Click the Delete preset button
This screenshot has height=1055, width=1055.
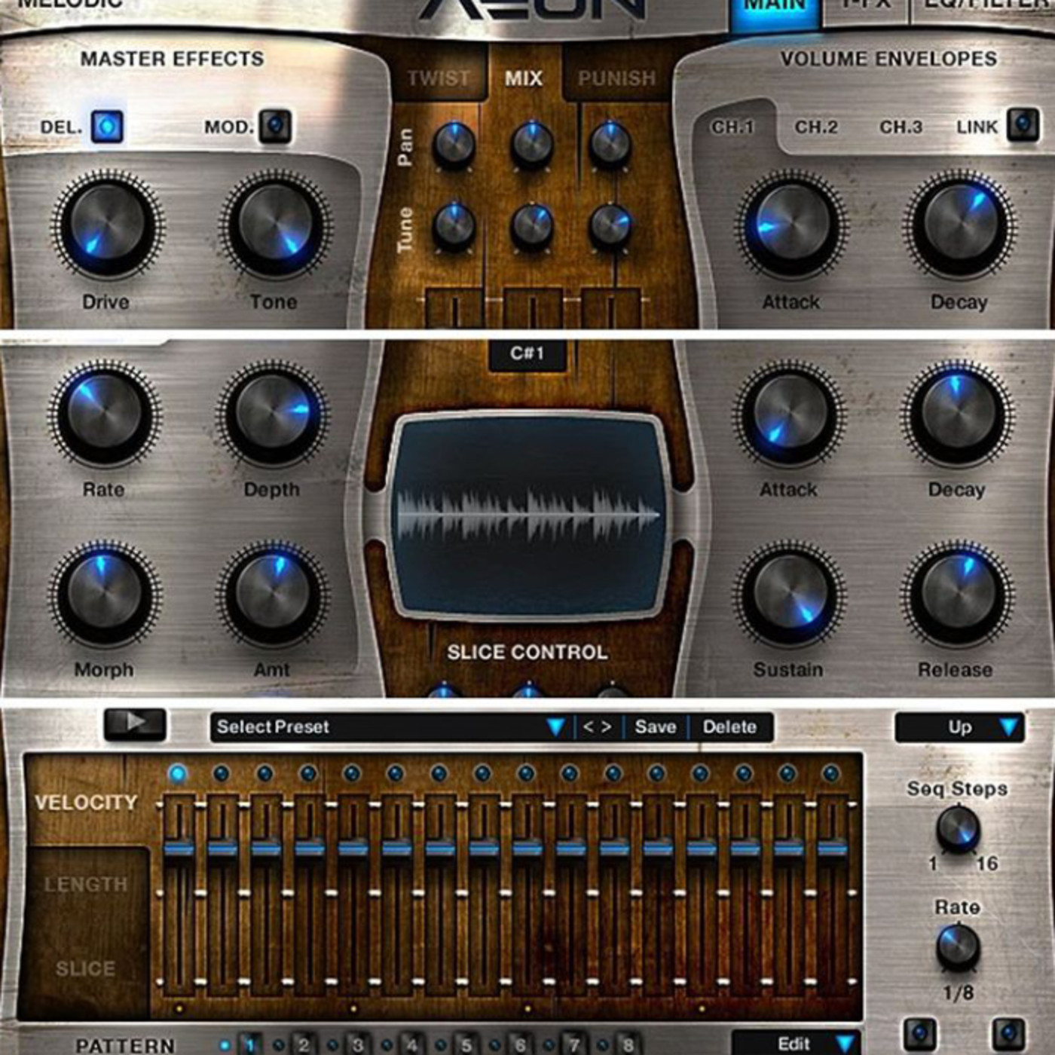coord(729,727)
